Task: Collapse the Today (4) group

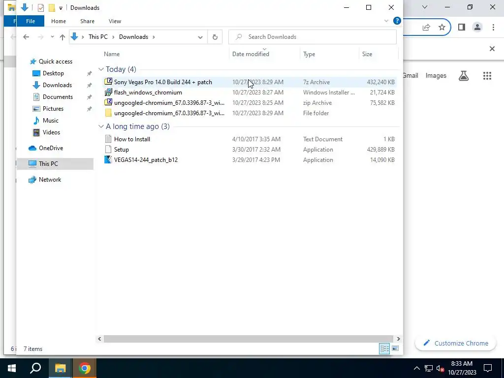Action: coord(101,69)
